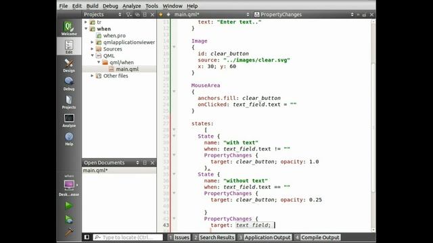The width and height of the screenshot is (433, 243).
Task: Expand the tr project node
Action: point(86,22)
